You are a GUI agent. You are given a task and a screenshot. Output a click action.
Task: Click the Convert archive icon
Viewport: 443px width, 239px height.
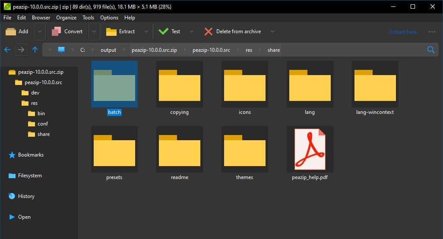tap(56, 31)
